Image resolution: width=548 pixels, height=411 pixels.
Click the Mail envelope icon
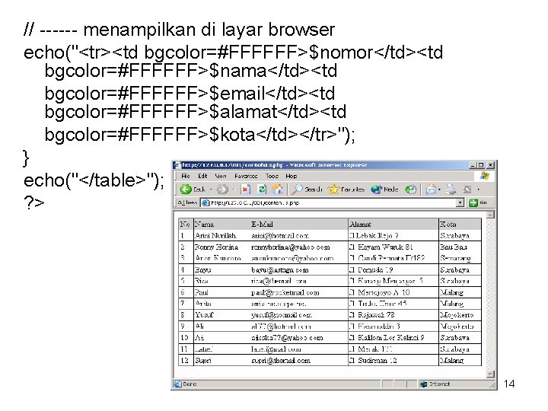click(x=432, y=190)
